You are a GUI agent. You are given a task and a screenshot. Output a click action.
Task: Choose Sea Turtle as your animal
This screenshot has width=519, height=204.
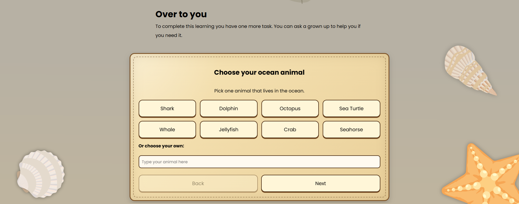[351, 109]
